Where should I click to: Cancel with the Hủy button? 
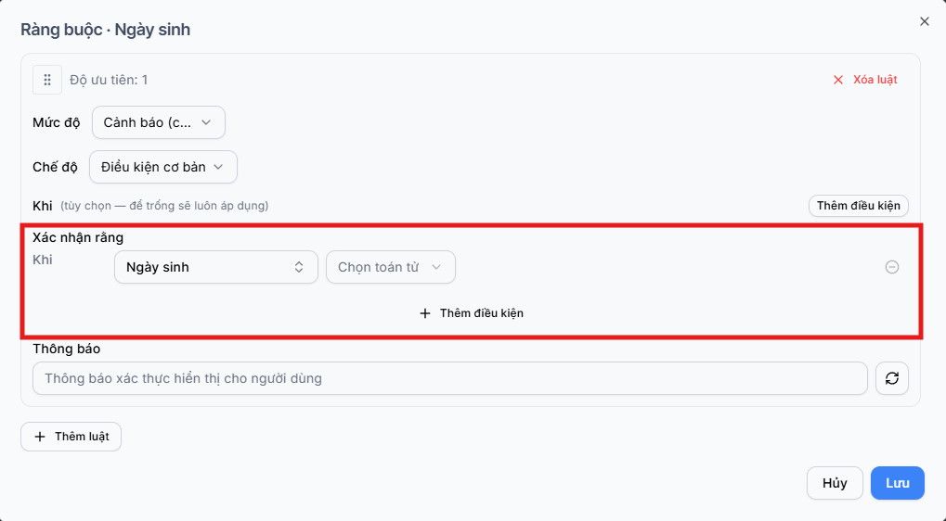click(835, 483)
